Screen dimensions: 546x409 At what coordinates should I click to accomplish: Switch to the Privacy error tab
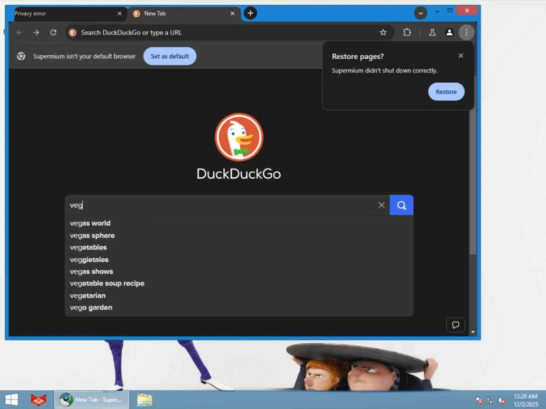coord(65,14)
